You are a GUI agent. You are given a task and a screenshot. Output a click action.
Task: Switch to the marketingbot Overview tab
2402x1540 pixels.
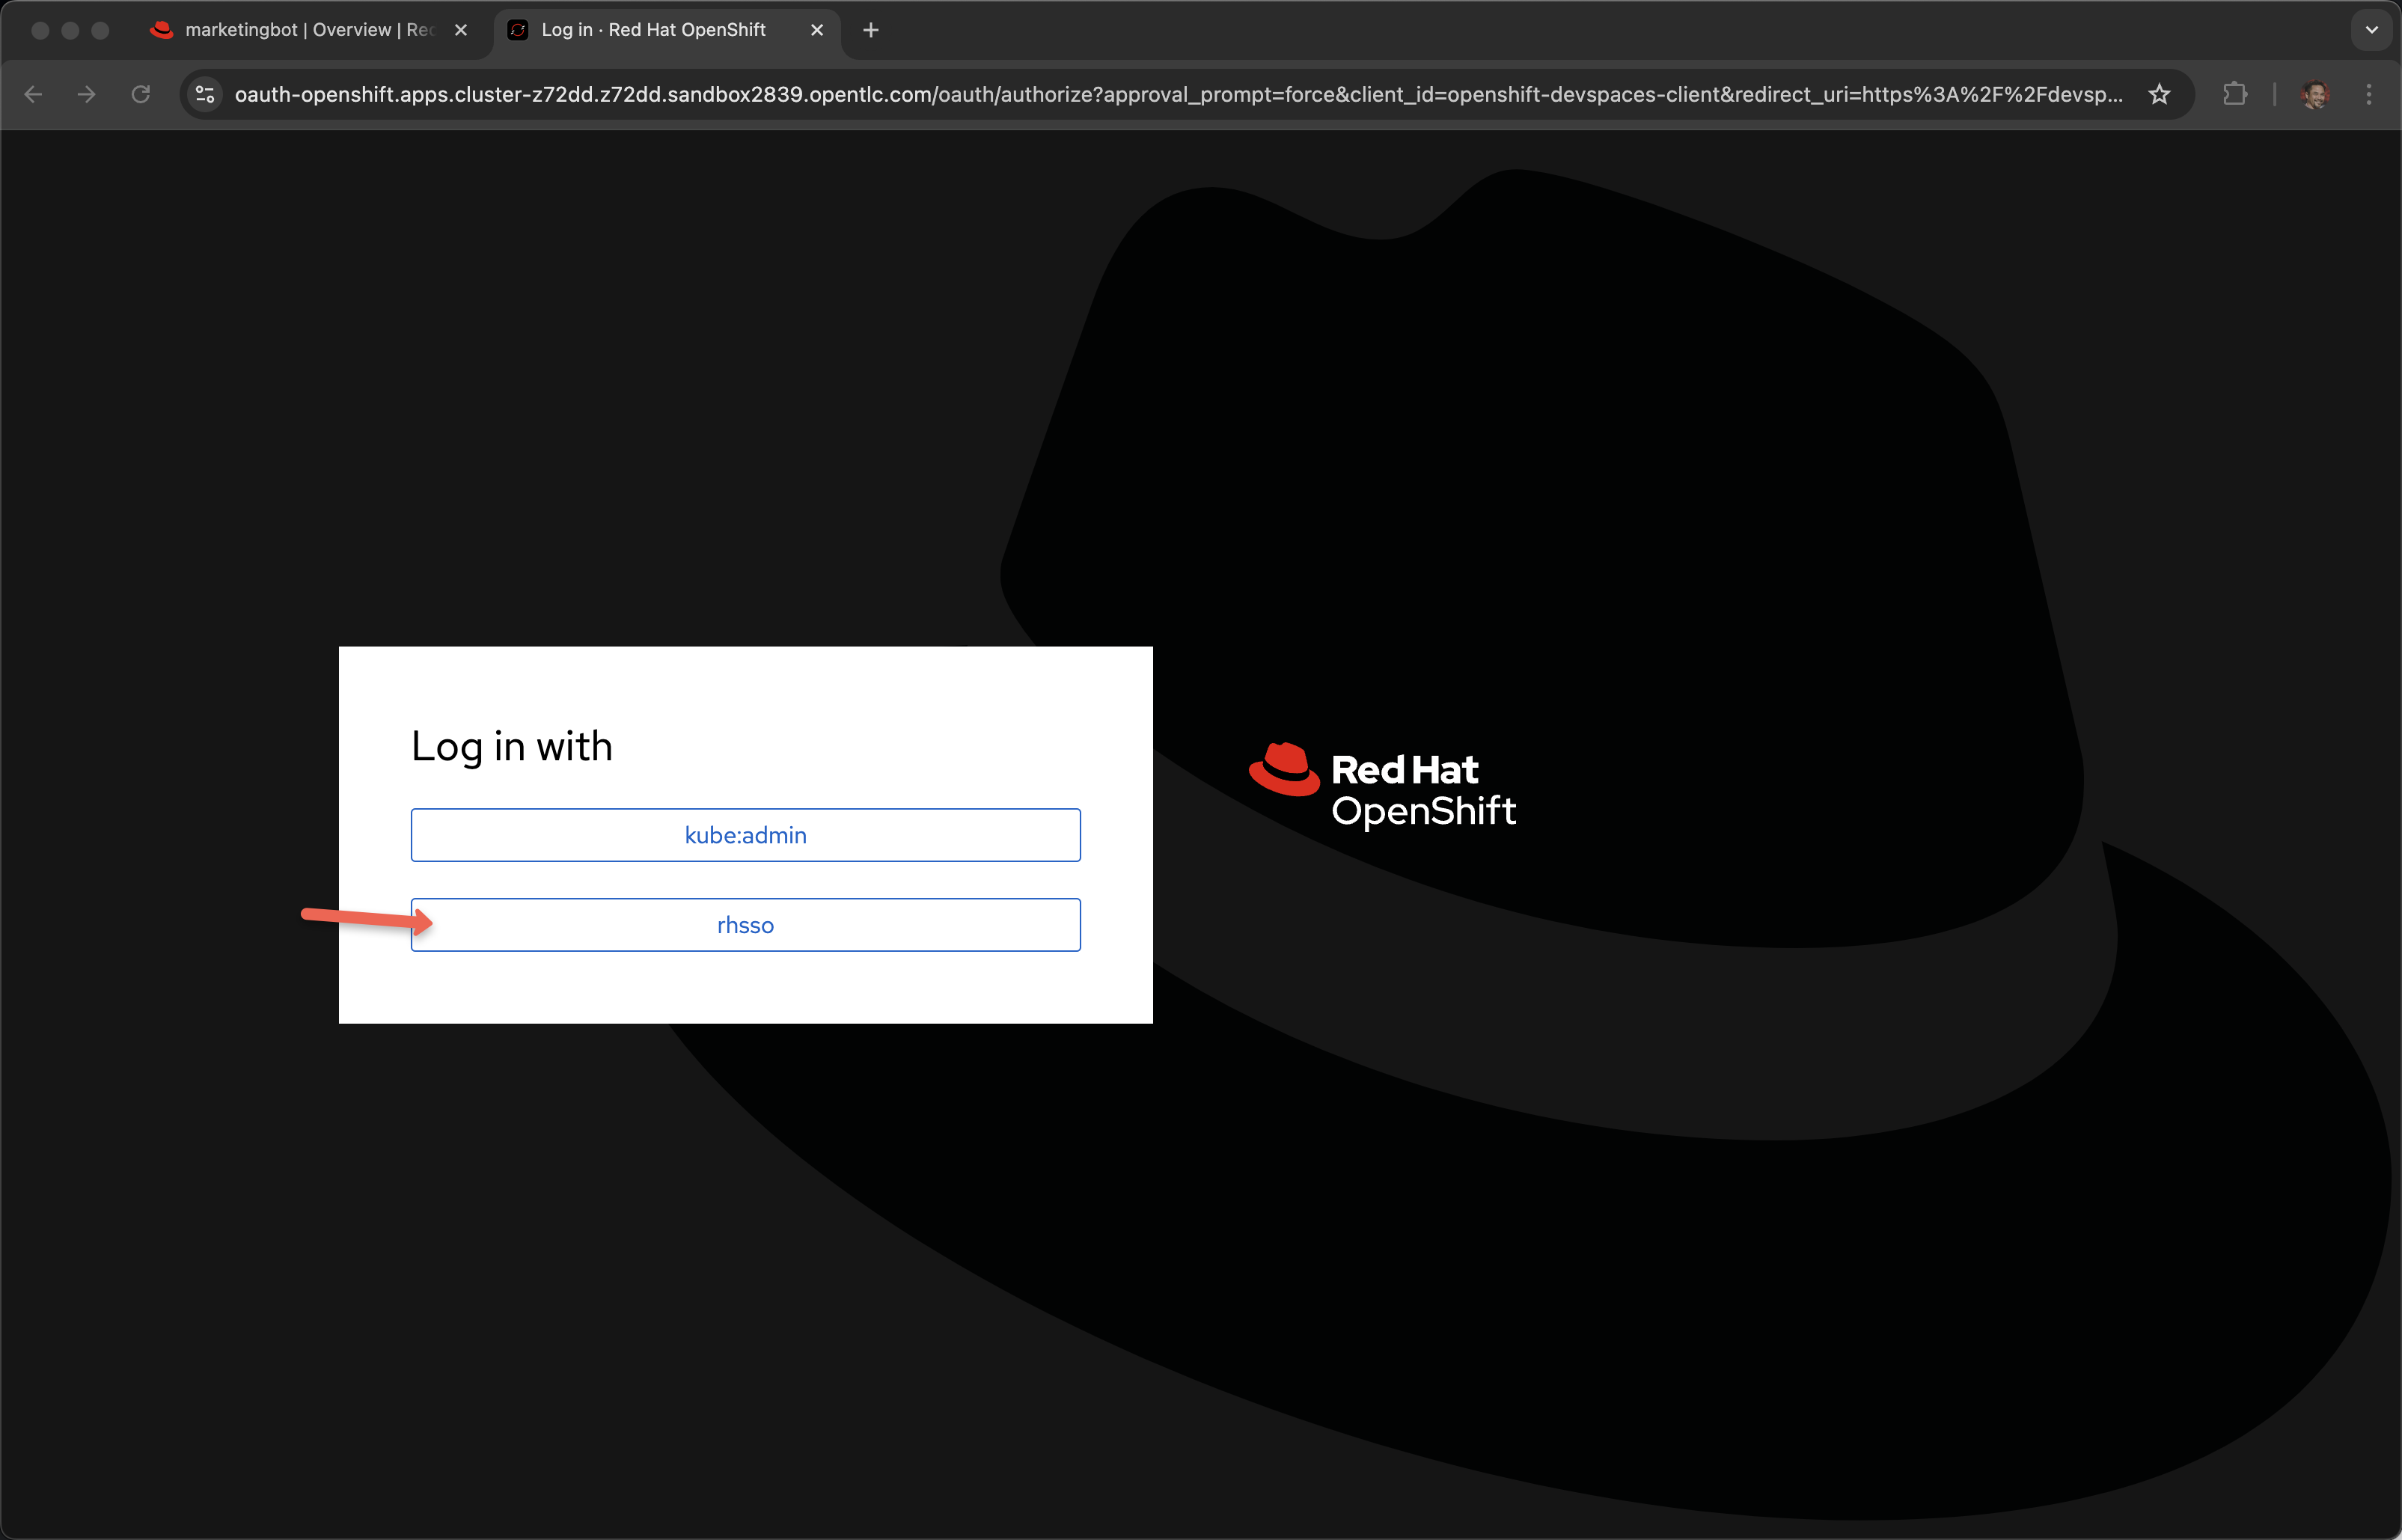click(300, 30)
